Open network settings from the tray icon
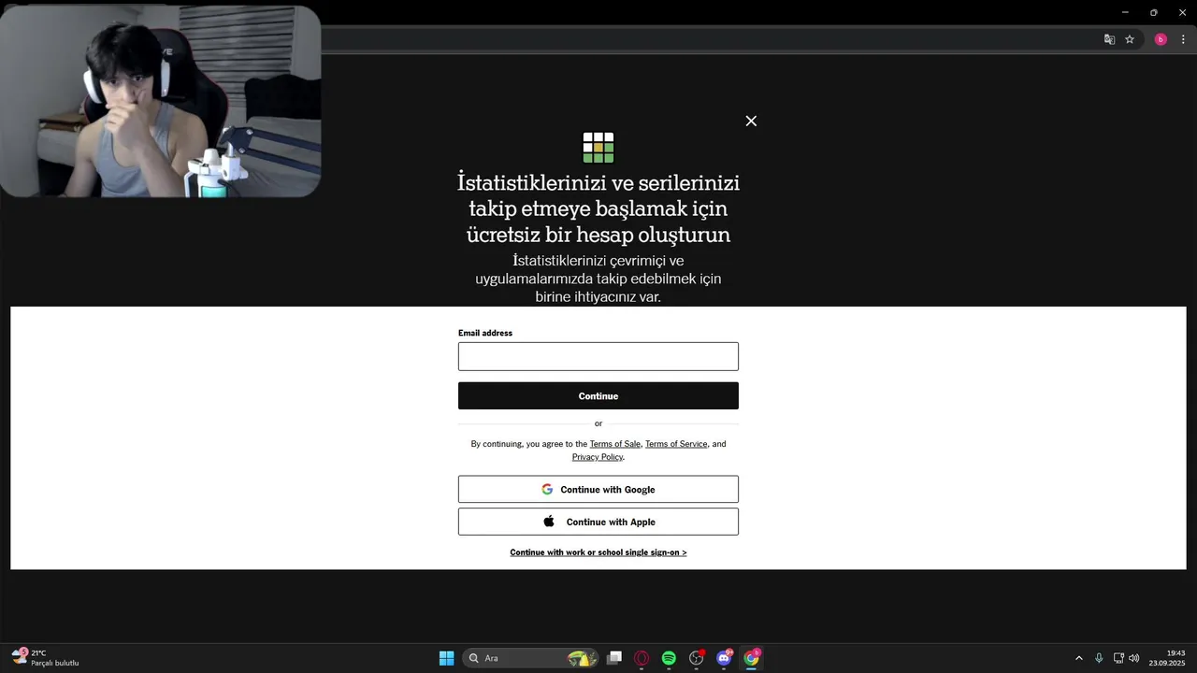1197x673 pixels. (x=1118, y=658)
